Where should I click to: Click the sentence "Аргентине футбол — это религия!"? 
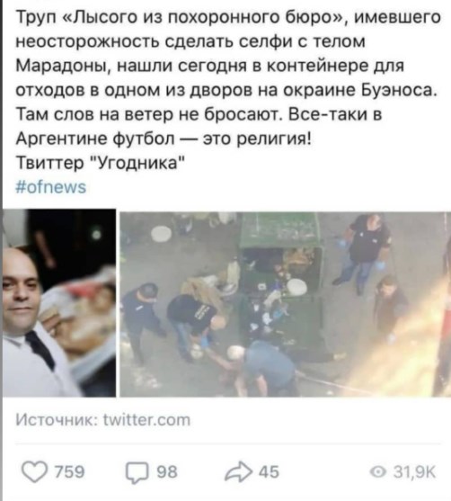(163, 139)
